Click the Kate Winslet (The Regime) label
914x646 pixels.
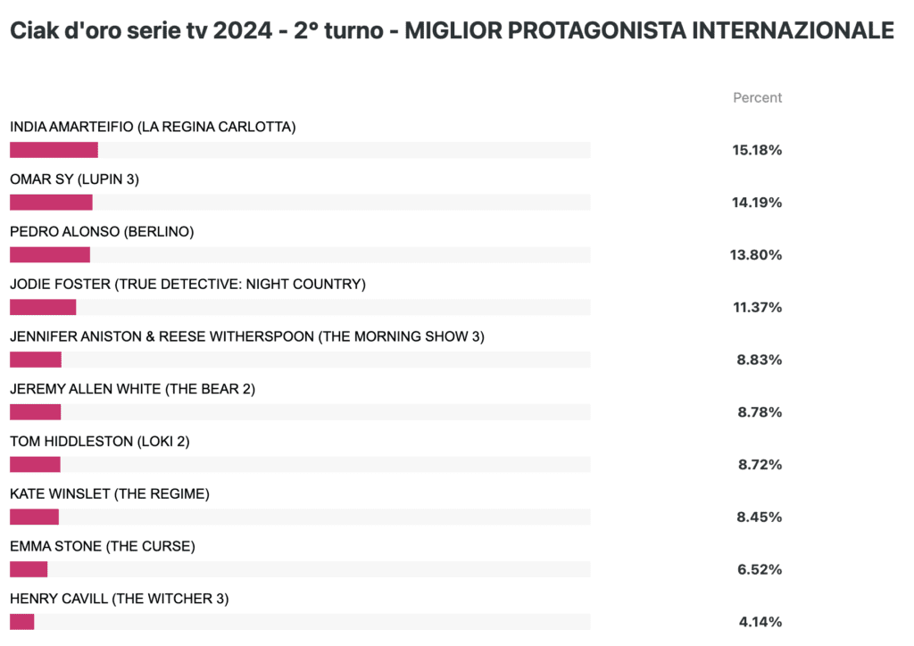[110, 494]
